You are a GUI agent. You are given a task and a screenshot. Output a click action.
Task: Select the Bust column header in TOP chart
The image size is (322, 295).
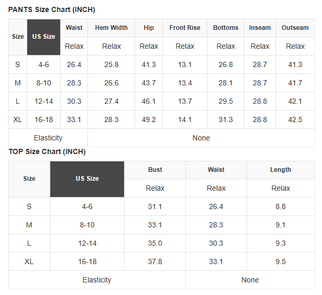point(155,170)
